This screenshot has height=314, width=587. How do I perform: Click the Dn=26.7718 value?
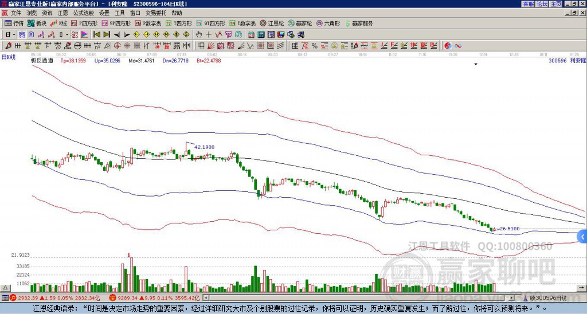pyautogui.click(x=175, y=60)
